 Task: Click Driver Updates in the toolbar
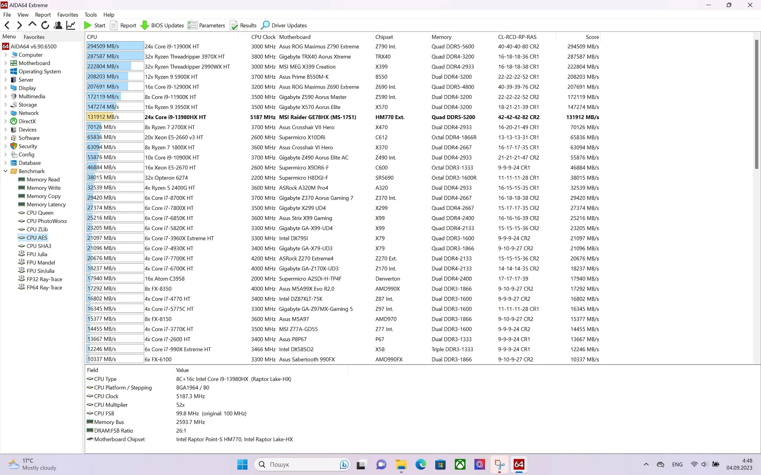(284, 25)
